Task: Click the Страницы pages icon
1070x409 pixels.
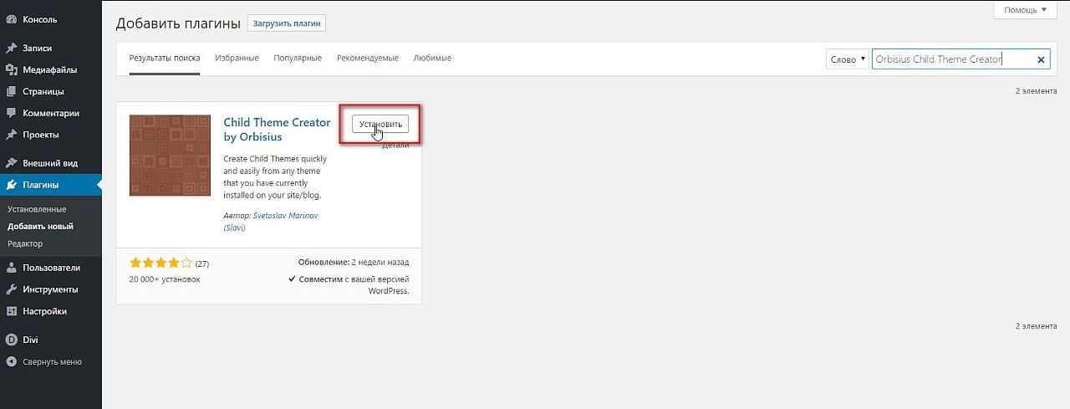Action: pyautogui.click(x=12, y=92)
